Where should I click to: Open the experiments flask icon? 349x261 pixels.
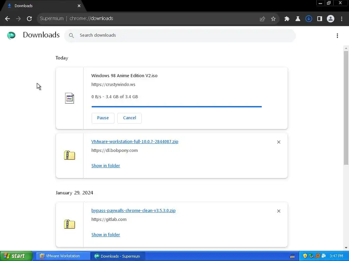click(x=298, y=19)
